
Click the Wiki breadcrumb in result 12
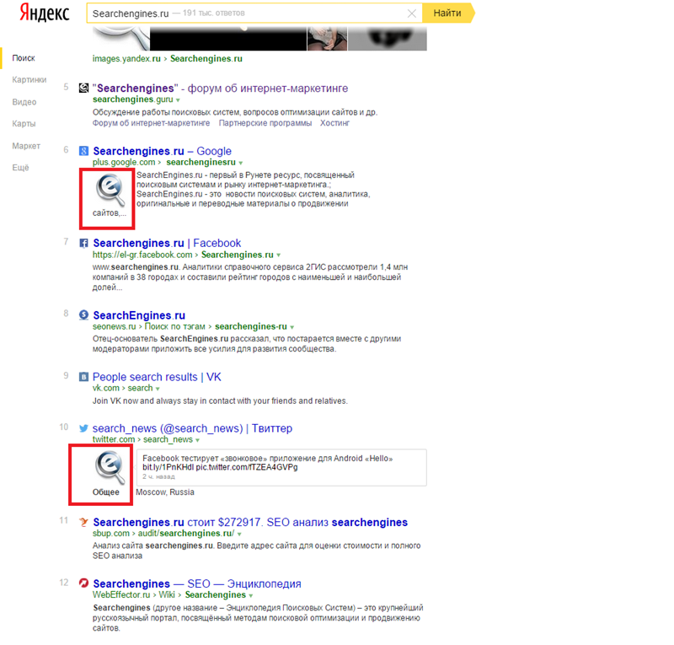coord(167,594)
